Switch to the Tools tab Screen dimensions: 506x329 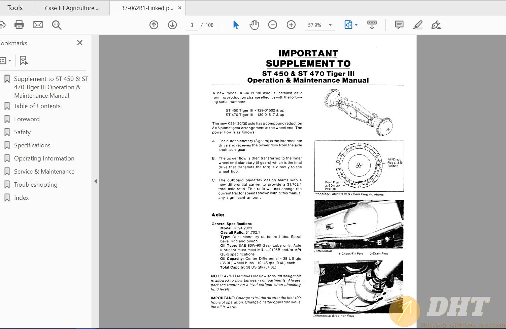coord(15,8)
